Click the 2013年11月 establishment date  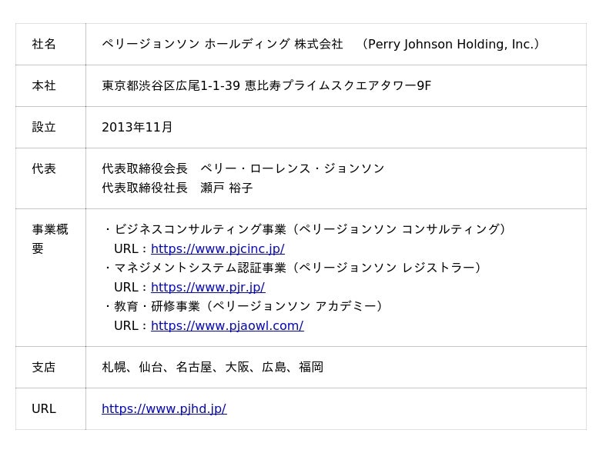137,127
